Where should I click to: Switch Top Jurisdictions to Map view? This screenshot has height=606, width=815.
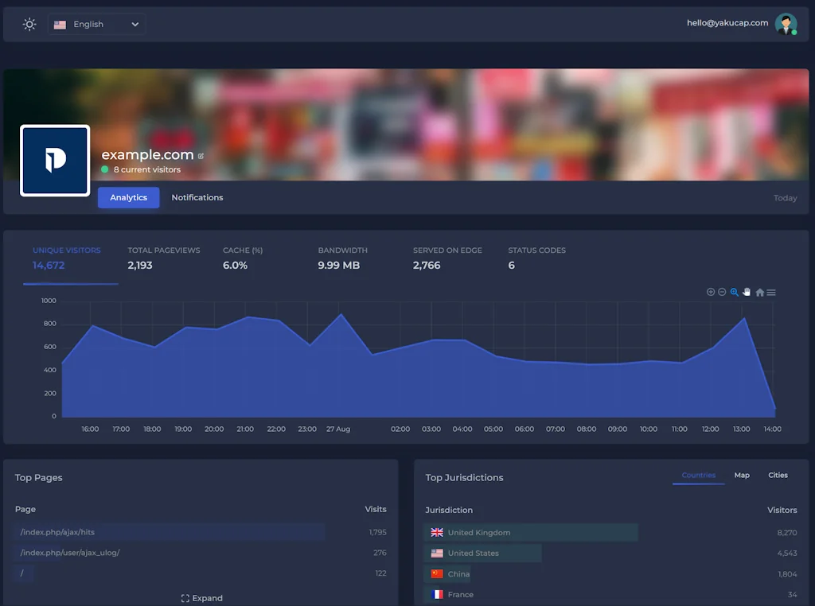[742, 476]
